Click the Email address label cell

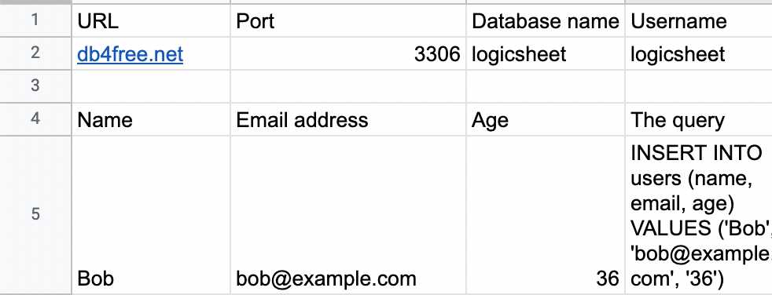(x=348, y=119)
